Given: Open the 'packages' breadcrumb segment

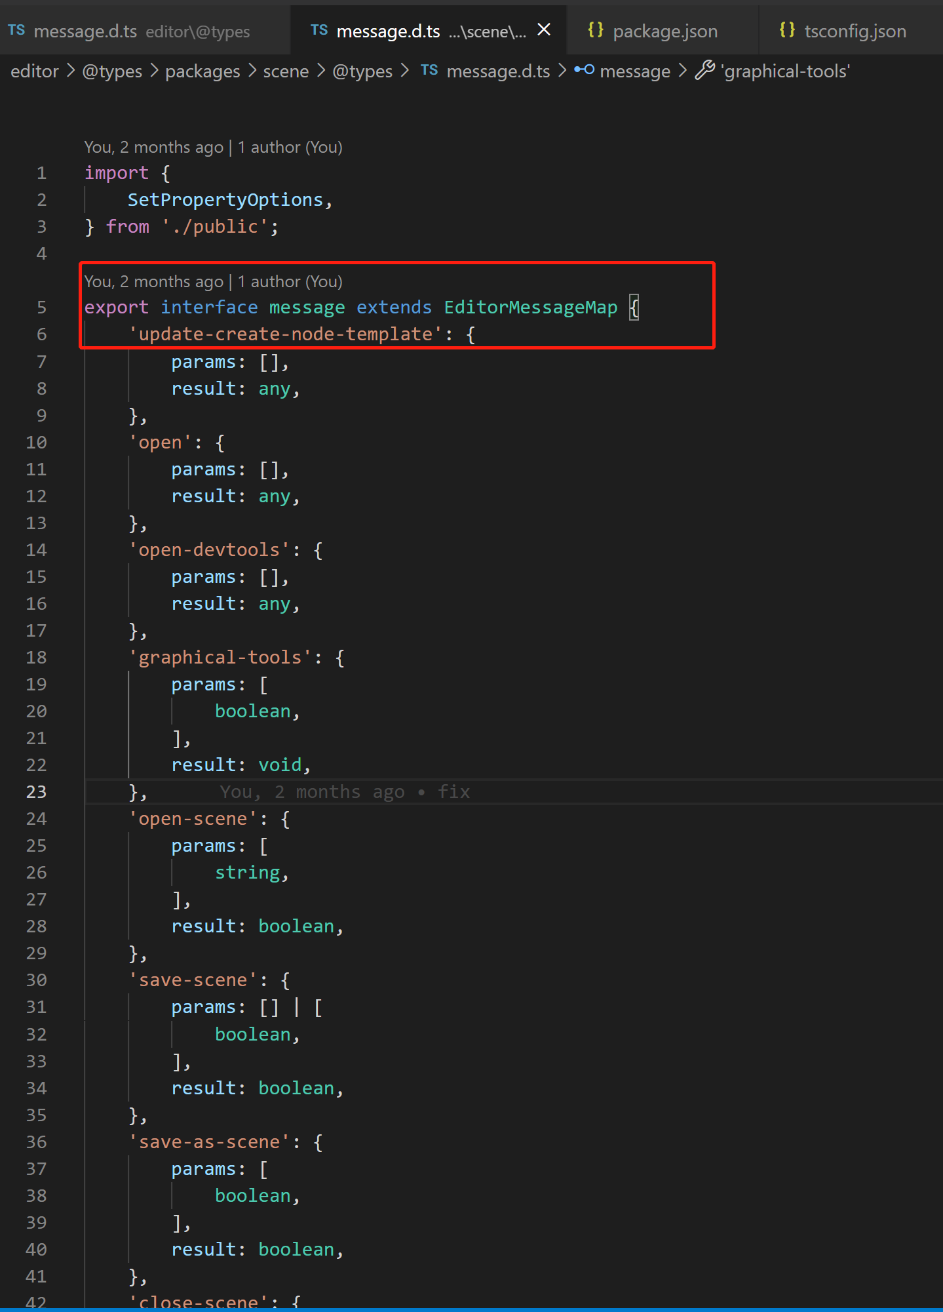Looking at the screenshot, I should (202, 71).
